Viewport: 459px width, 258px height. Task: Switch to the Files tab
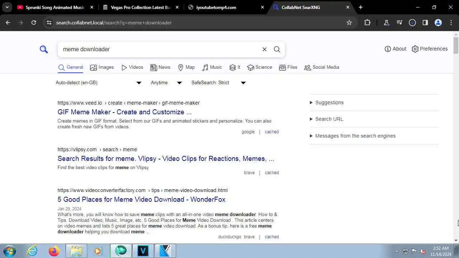[x=288, y=67]
